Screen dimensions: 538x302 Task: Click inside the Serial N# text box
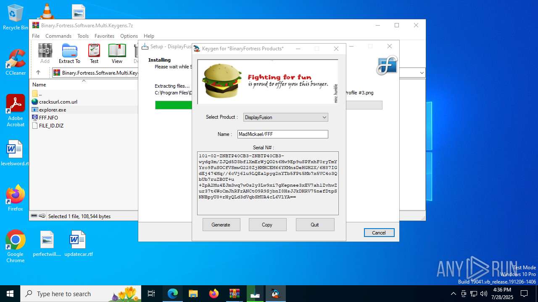268,183
